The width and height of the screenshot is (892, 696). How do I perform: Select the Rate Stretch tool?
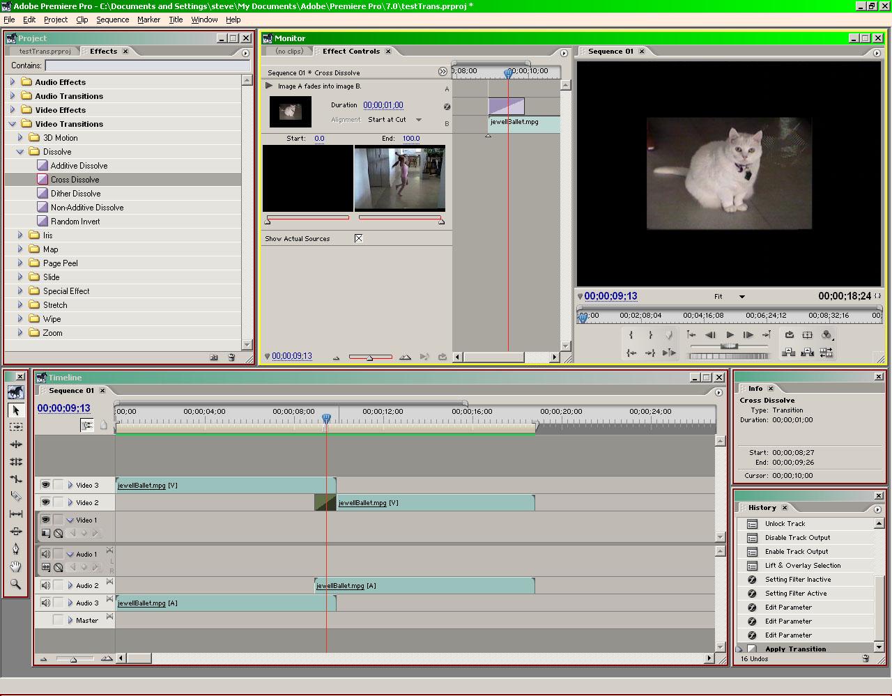point(15,479)
